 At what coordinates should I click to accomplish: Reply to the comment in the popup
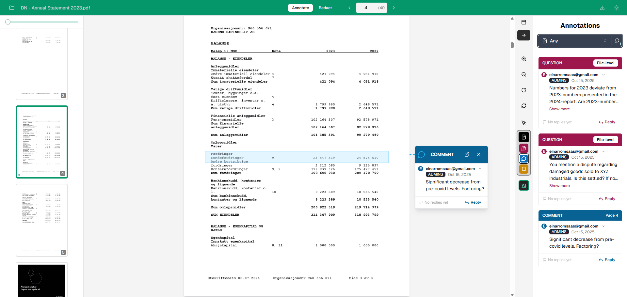tap(473, 202)
